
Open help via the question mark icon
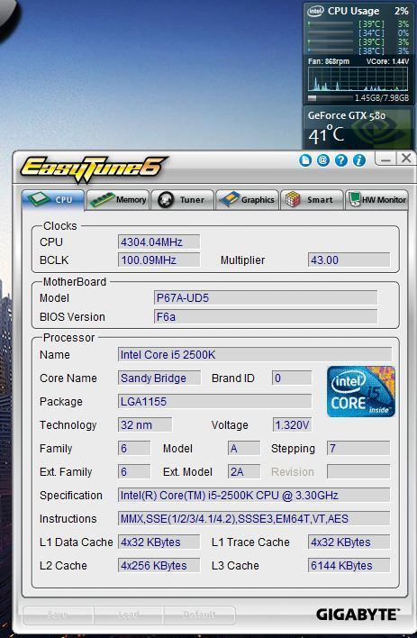pos(341,159)
